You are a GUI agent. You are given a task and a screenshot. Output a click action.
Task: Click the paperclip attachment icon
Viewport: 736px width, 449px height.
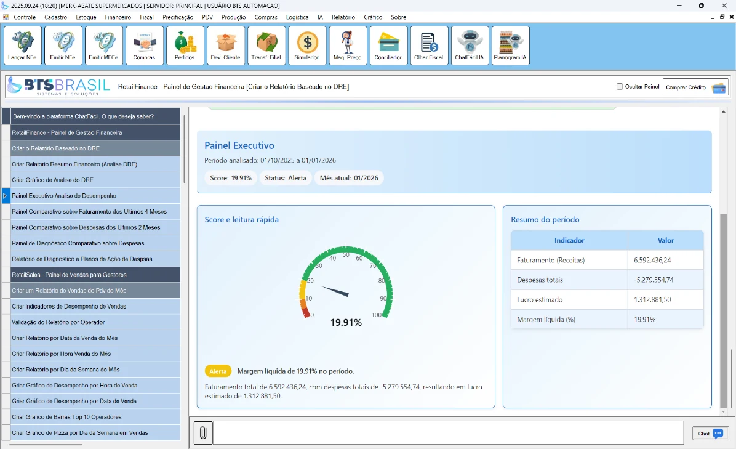click(x=203, y=432)
